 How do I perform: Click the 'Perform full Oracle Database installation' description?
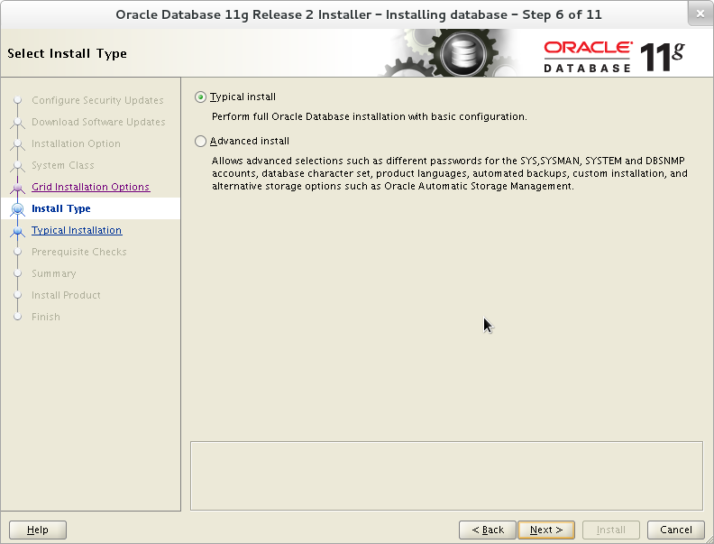[370, 116]
